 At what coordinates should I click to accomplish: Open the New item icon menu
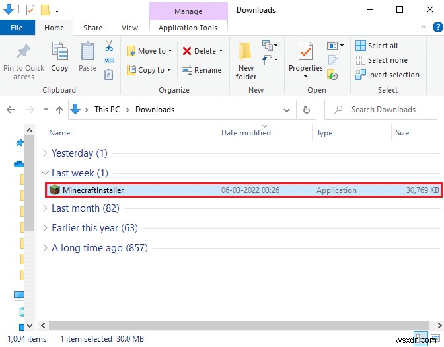270,46
